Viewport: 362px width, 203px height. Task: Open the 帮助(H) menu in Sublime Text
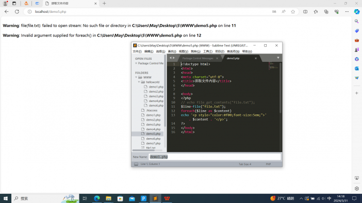247,52
